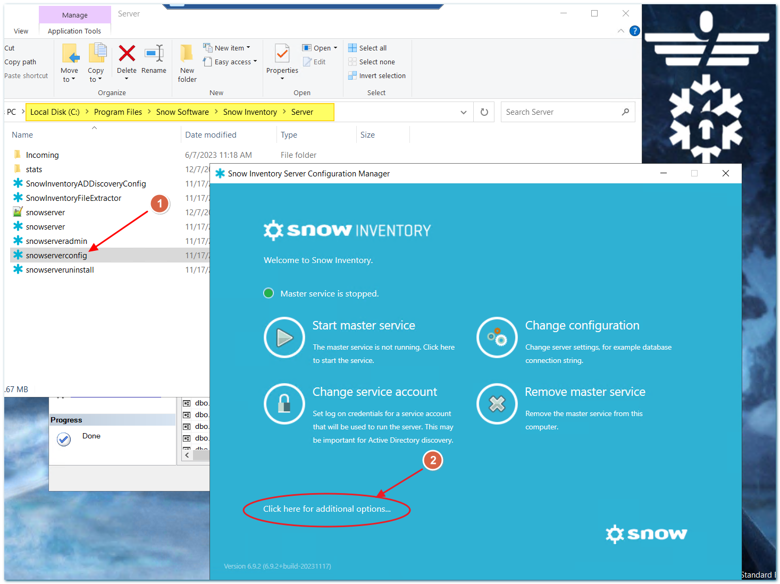Navigate to Local Disk (C:) in breadcrumb
The height and width of the screenshot is (584, 780).
pos(55,112)
